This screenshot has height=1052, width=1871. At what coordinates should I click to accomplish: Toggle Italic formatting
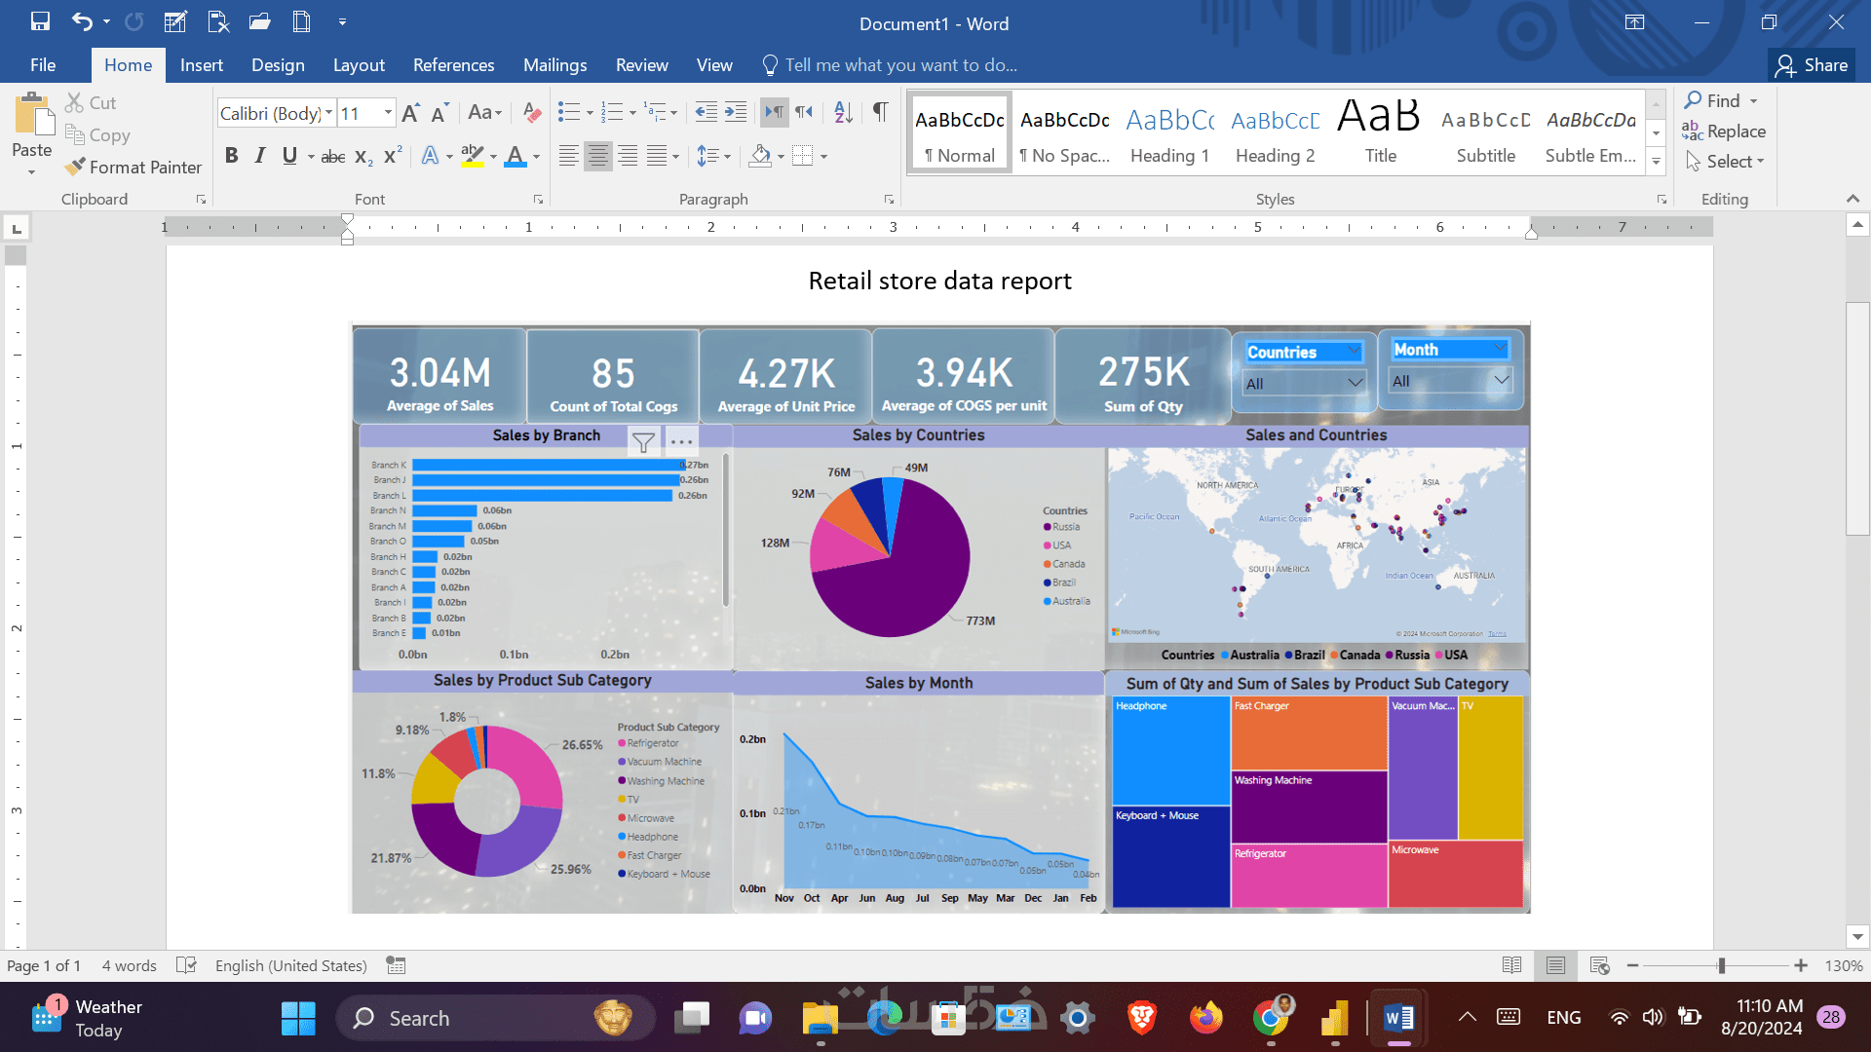tap(259, 156)
